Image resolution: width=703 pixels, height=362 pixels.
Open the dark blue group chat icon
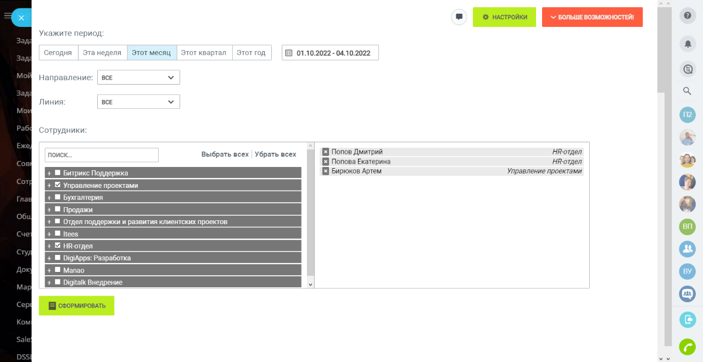687,294
